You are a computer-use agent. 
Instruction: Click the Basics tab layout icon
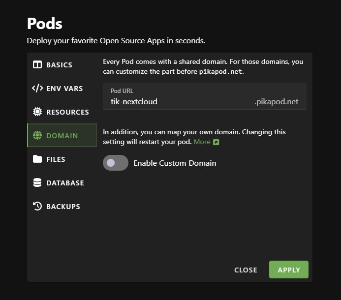coord(37,65)
